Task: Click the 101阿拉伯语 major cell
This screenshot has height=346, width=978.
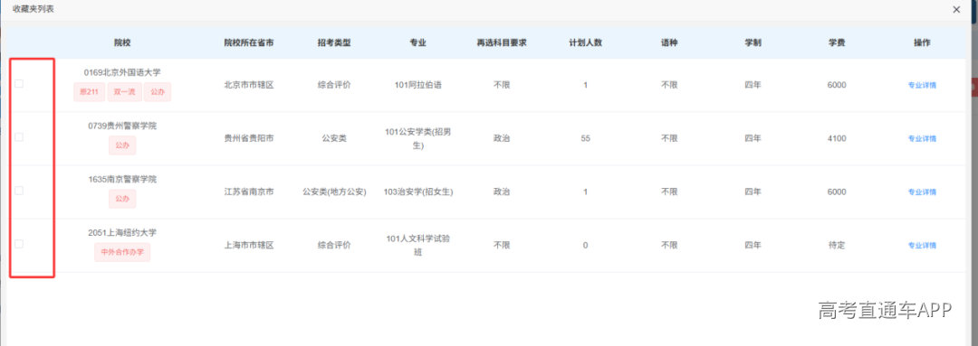Action: tap(417, 85)
